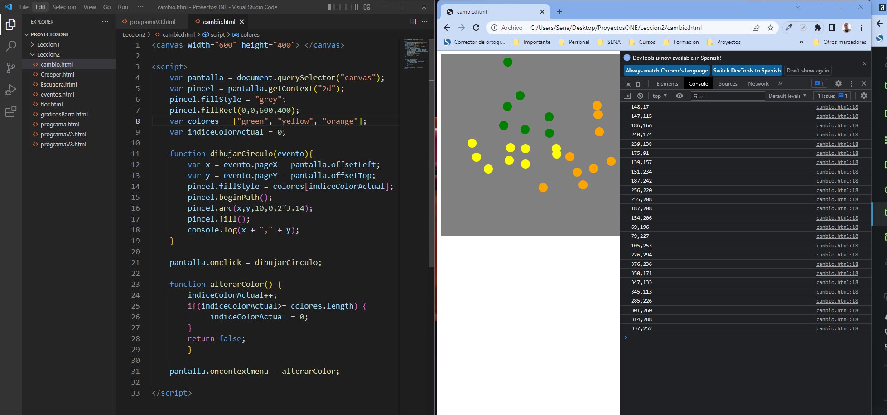Open Creeper.html in explorer
This screenshot has width=887, height=415.
pos(58,74)
